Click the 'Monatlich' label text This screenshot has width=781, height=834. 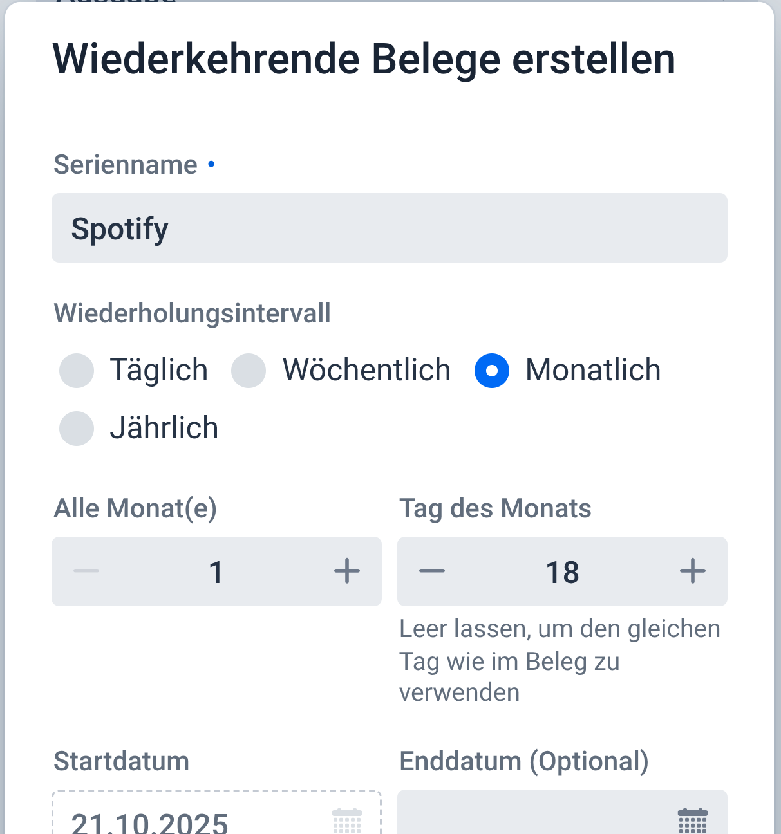(593, 371)
